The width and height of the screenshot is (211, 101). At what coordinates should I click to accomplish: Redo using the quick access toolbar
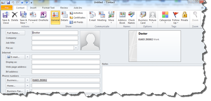[x=17, y=2]
